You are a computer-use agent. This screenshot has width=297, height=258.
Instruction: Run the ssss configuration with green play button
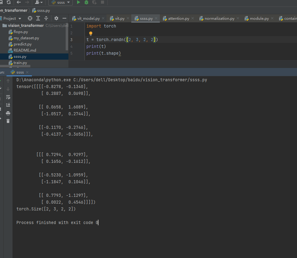[x=78, y=2]
